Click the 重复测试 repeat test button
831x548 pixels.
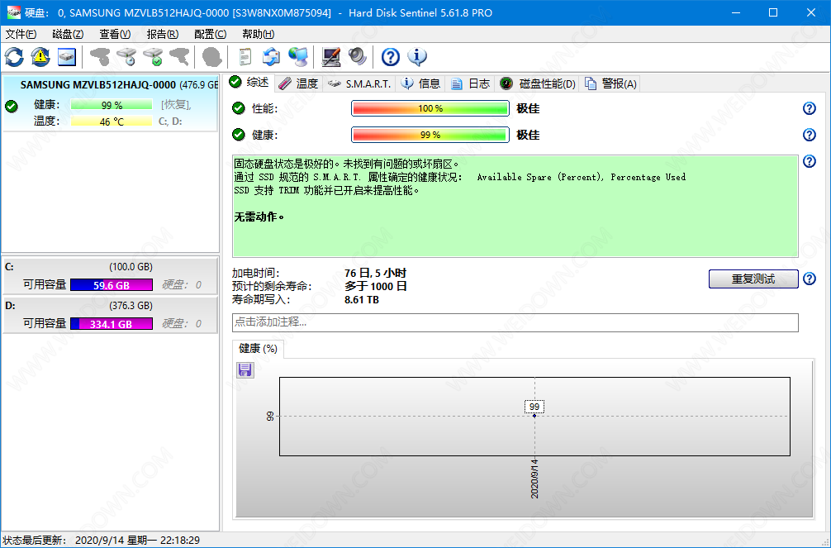coord(753,279)
